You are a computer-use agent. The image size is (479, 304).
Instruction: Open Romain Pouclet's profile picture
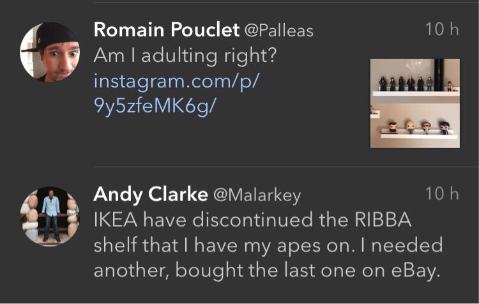click(x=50, y=52)
